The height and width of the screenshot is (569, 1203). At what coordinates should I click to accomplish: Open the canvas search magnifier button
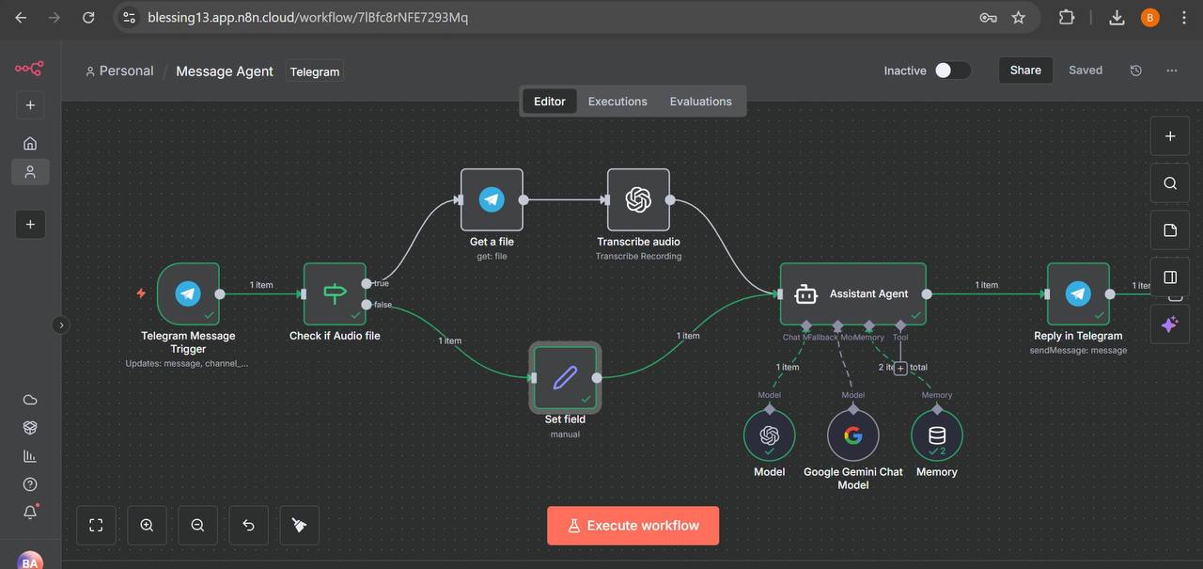(x=1170, y=183)
